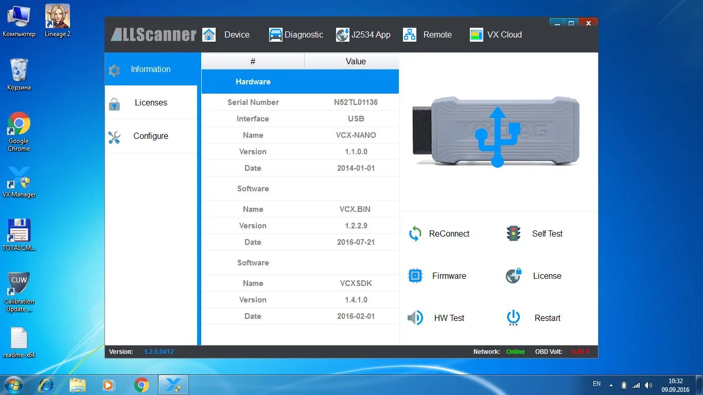Open Windows Start menu button
This screenshot has height=395, width=703.
pyautogui.click(x=13, y=385)
